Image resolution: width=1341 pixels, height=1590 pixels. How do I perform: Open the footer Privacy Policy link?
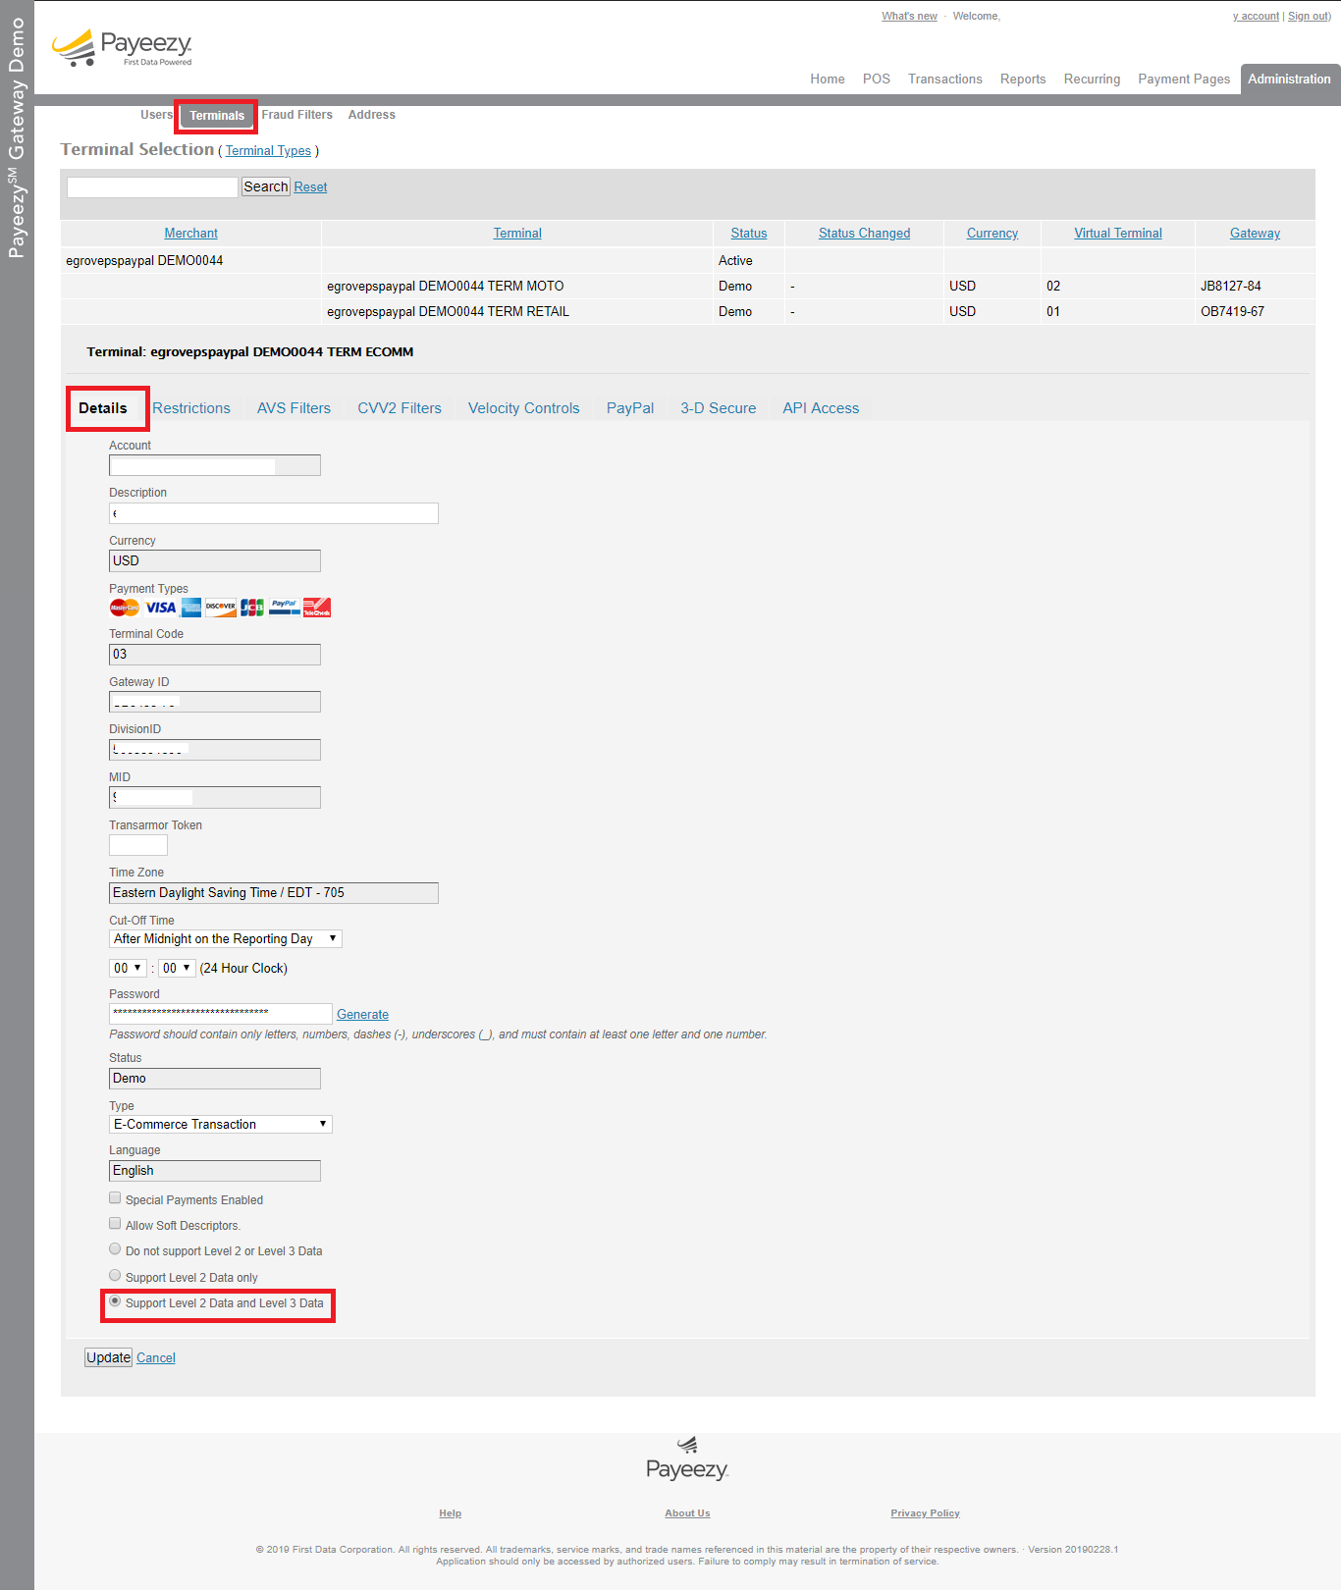pos(925,1513)
